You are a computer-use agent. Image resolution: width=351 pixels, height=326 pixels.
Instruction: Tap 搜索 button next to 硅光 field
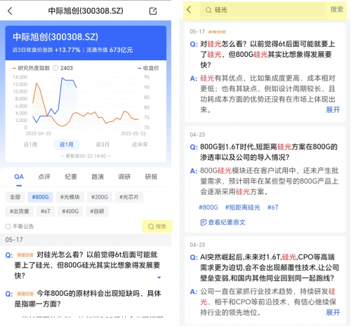click(337, 10)
